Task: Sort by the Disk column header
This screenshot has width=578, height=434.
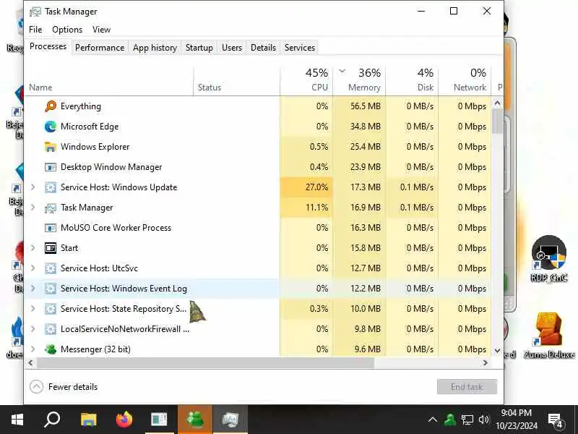Action: (412, 80)
